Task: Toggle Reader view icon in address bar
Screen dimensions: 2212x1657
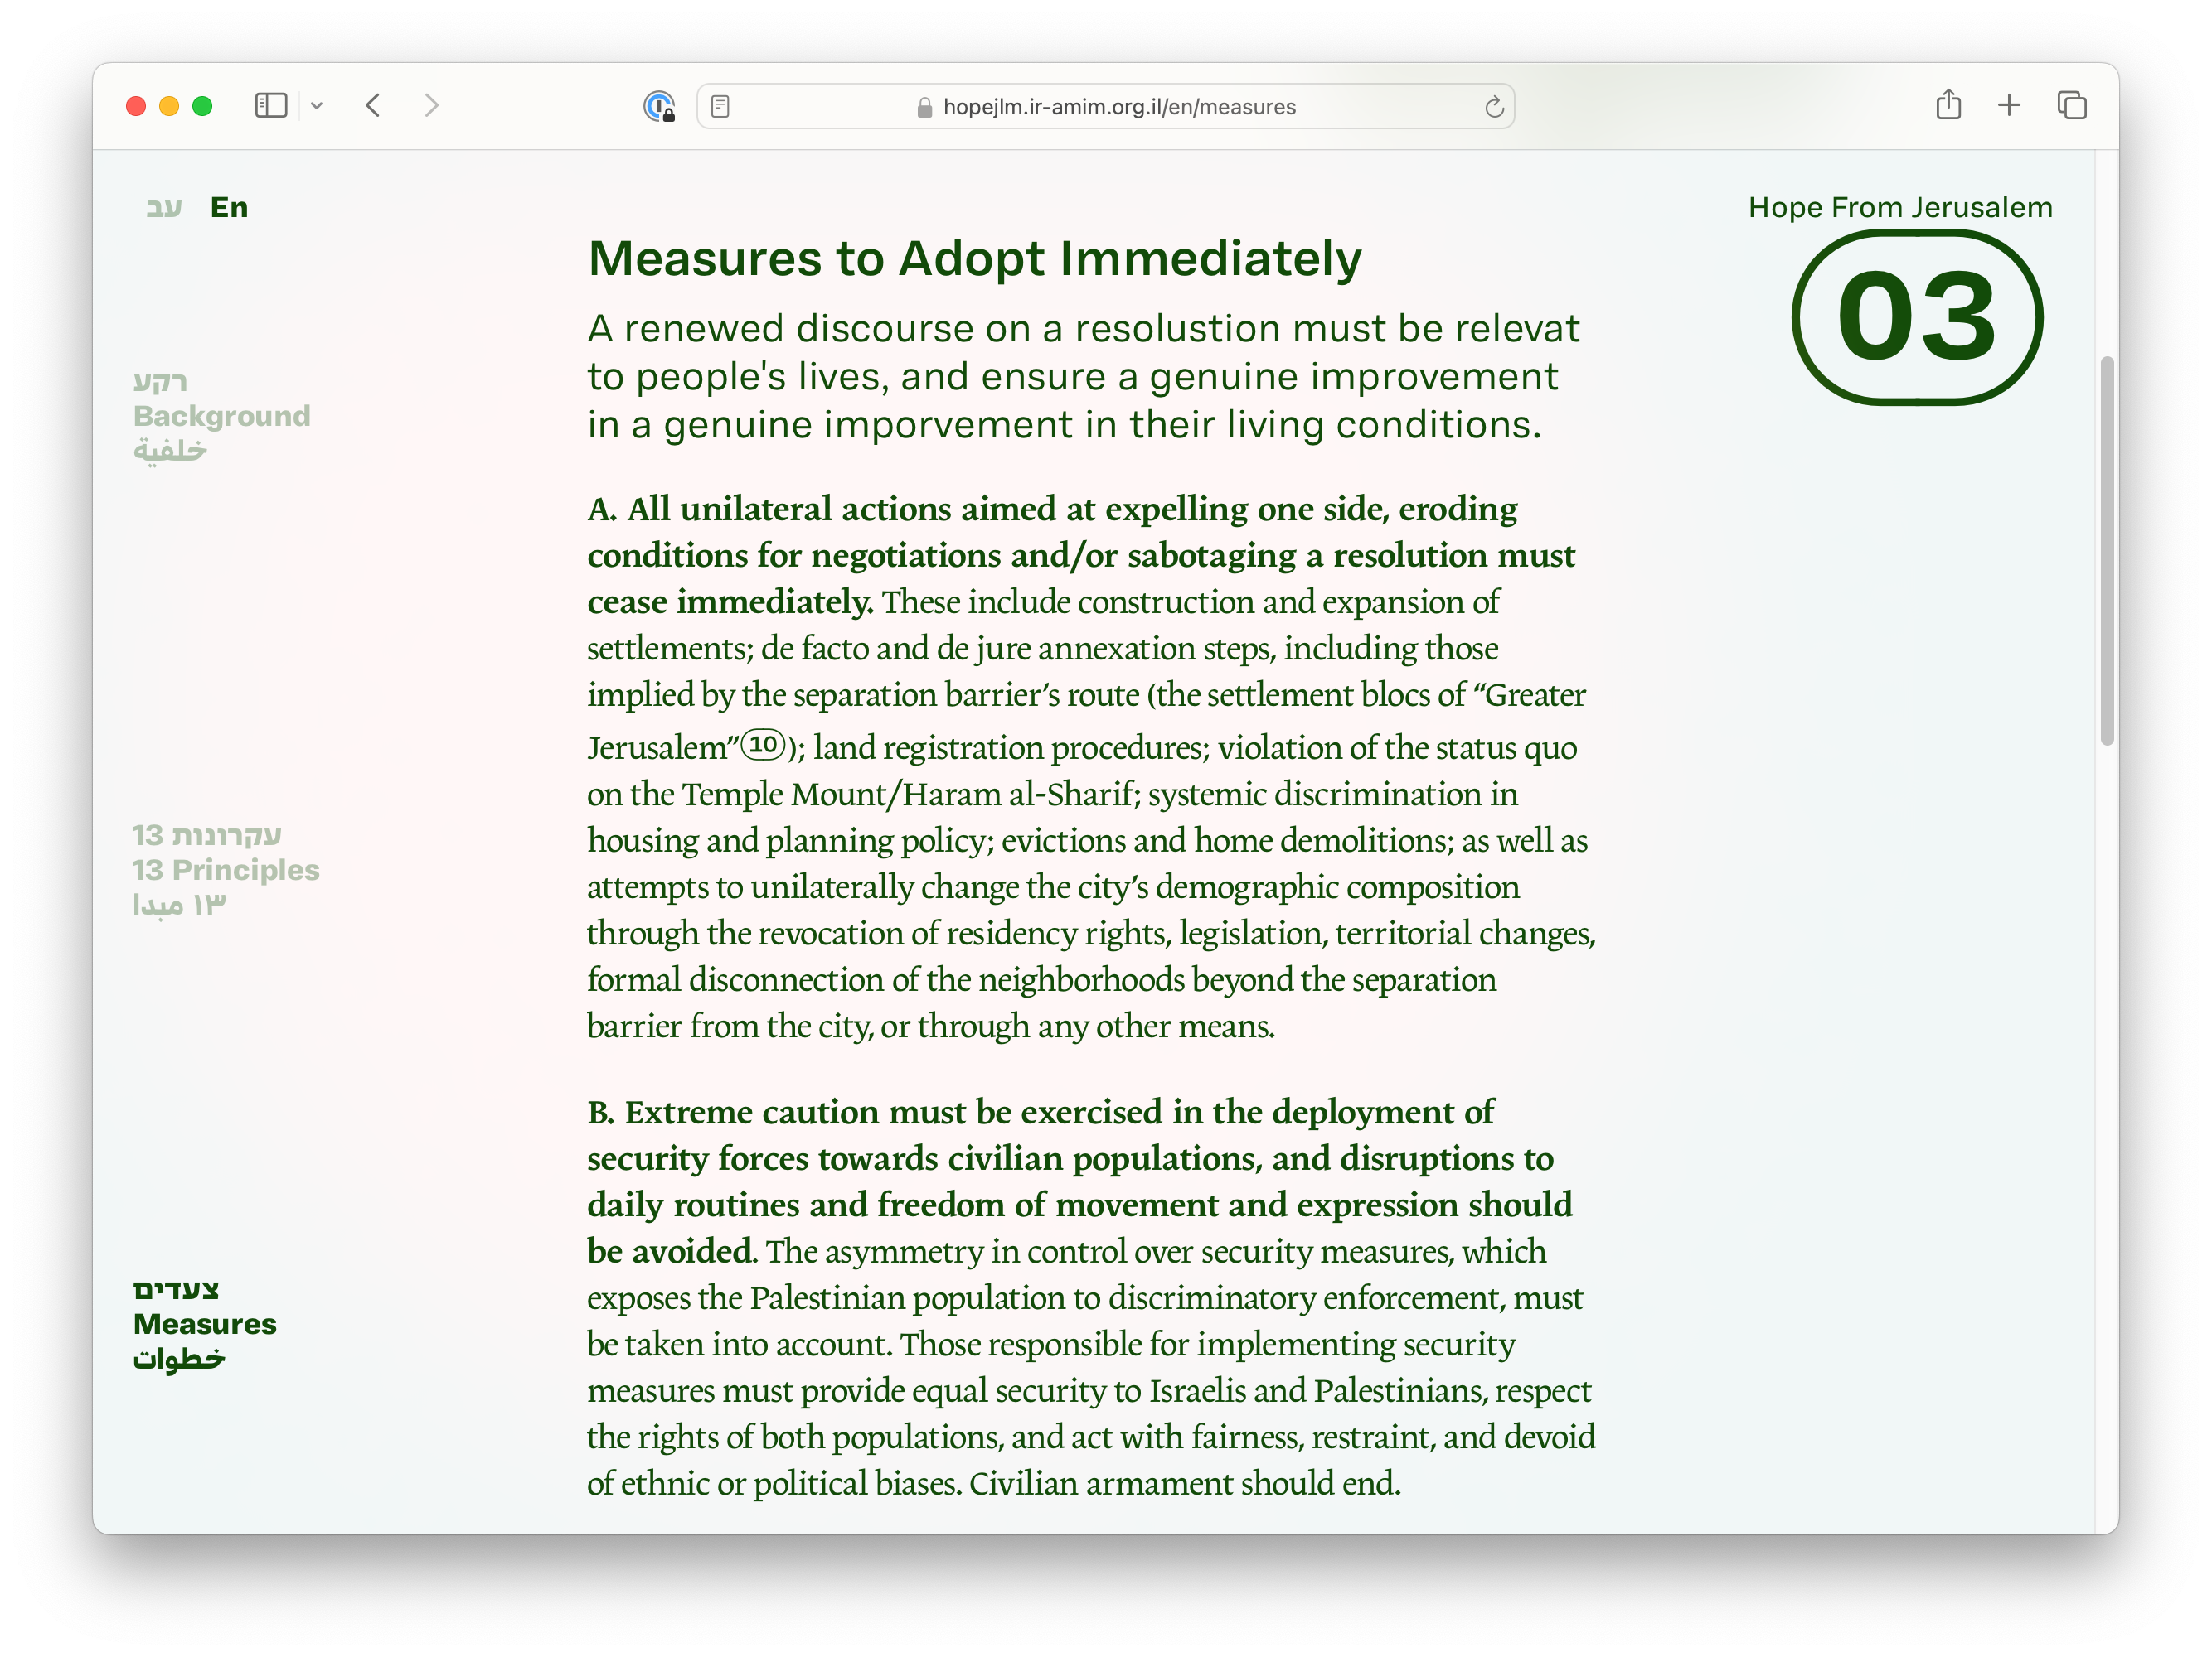Action: click(720, 106)
